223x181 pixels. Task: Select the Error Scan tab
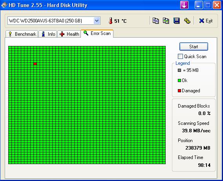pyautogui.click(x=97, y=33)
